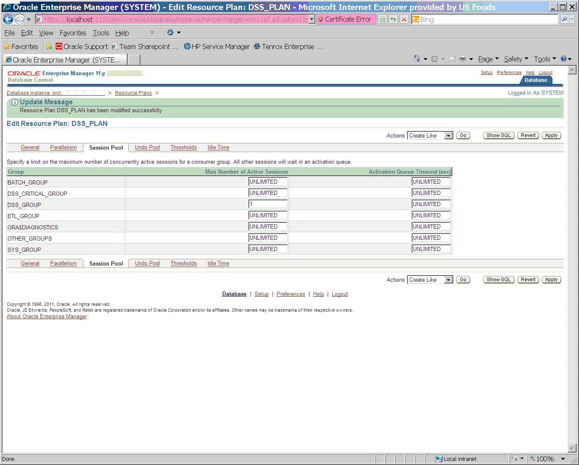Open a new blank browser tab
This screenshot has width=579, height=465.
pos(134,60)
